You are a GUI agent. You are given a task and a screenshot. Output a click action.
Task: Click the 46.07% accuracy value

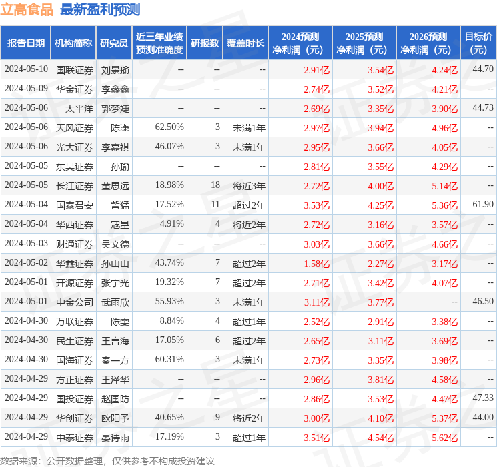[x=169, y=147]
